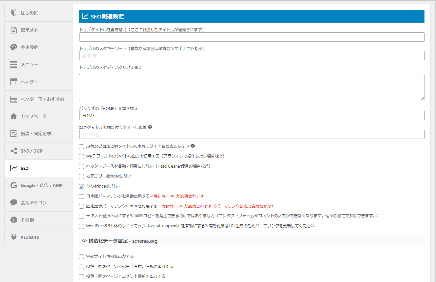Switch to 全体設定 settings
The height and width of the screenshot is (282, 436).
(x=39, y=47)
